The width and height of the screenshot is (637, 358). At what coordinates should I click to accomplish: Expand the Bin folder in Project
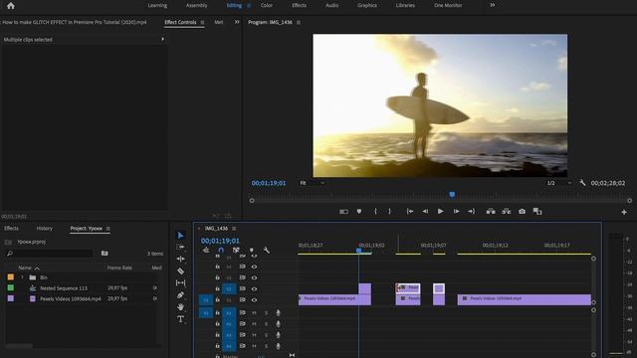(x=22, y=277)
